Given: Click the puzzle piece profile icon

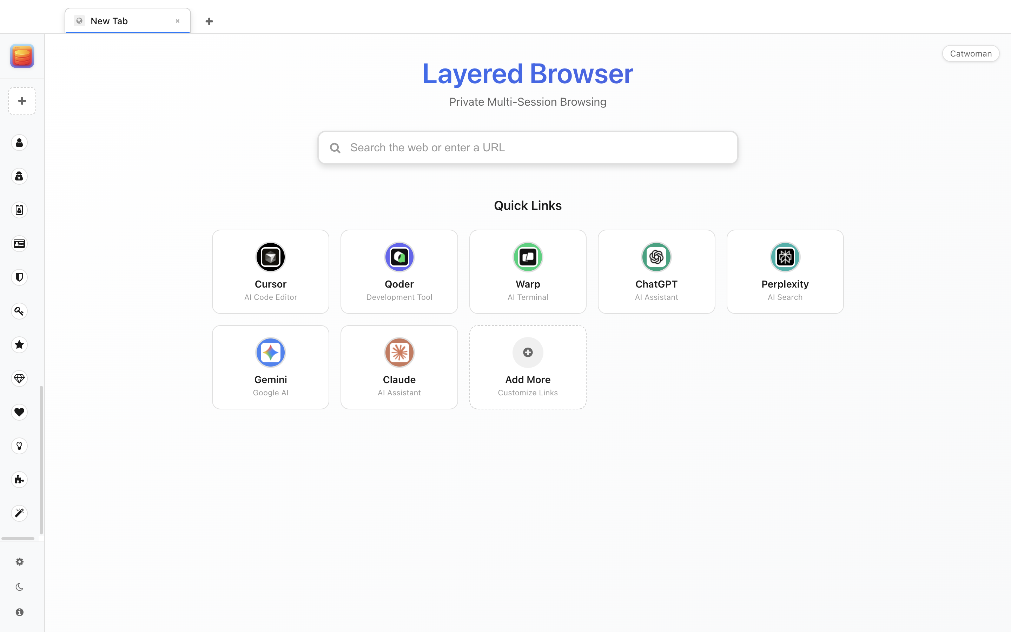Looking at the screenshot, I should 19,479.
